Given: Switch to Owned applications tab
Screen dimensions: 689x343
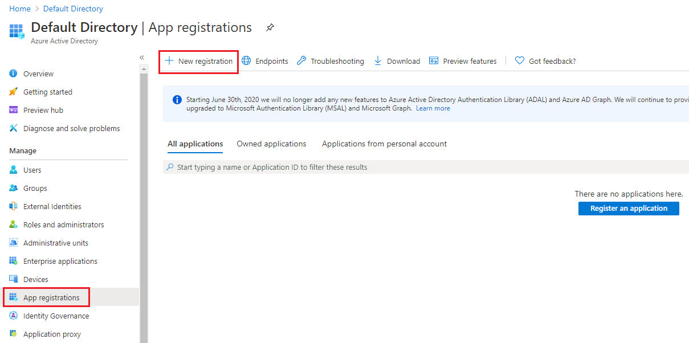Looking at the screenshot, I should [271, 144].
